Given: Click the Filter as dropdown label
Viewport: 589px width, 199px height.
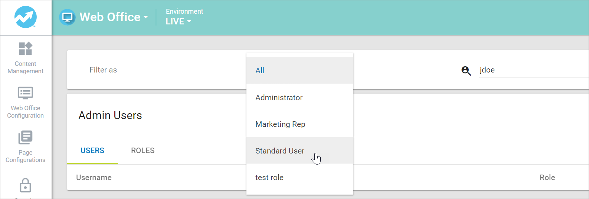Looking at the screenshot, I should pyautogui.click(x=103, y=70).
